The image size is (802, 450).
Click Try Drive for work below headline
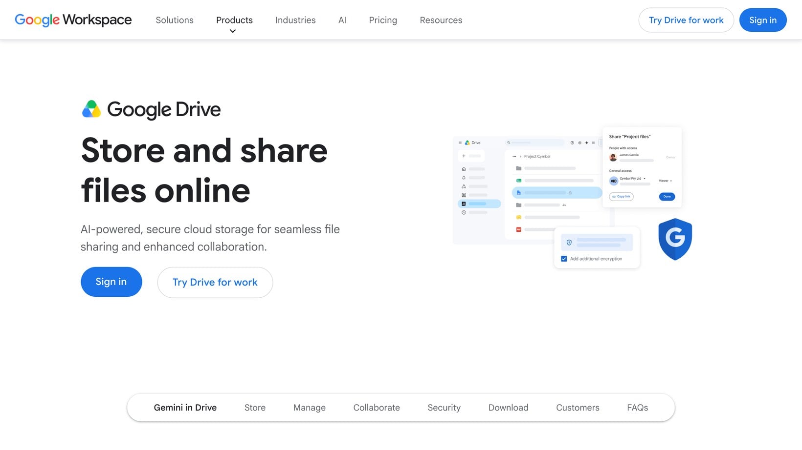(x=215, y=282)
